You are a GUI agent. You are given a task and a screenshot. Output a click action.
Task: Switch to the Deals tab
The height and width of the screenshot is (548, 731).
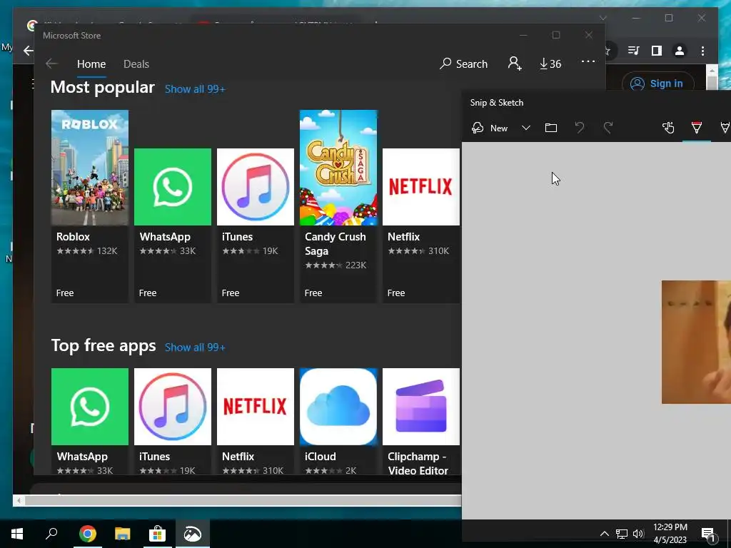[x=136, y=64]
